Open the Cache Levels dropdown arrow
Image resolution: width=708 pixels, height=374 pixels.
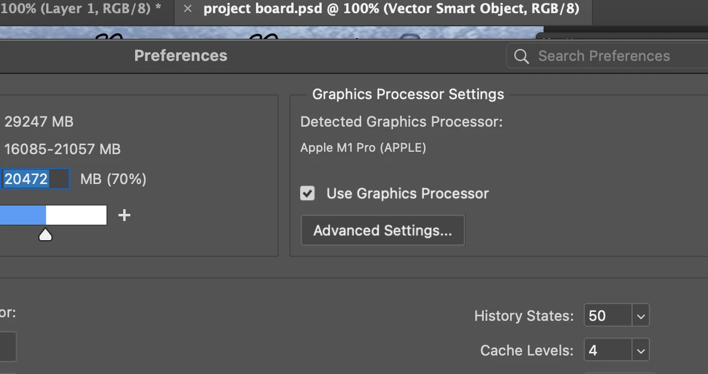640,351
